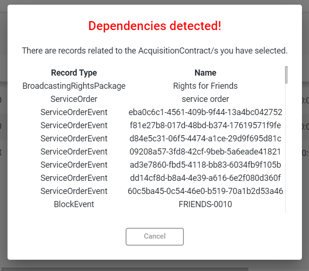Select the 'service order' name cell
Image resolution: width=309 pixels, height=271 pixels.
point(206,99)
